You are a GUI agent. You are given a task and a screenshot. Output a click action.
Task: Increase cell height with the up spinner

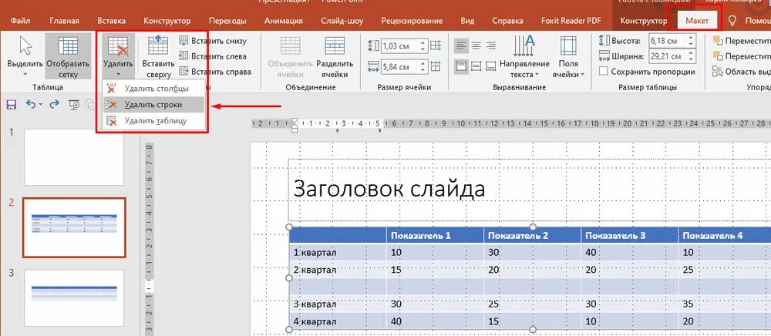click(423, 43)
